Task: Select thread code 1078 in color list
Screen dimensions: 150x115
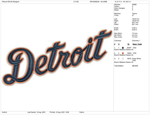Action: coord(134,53)
